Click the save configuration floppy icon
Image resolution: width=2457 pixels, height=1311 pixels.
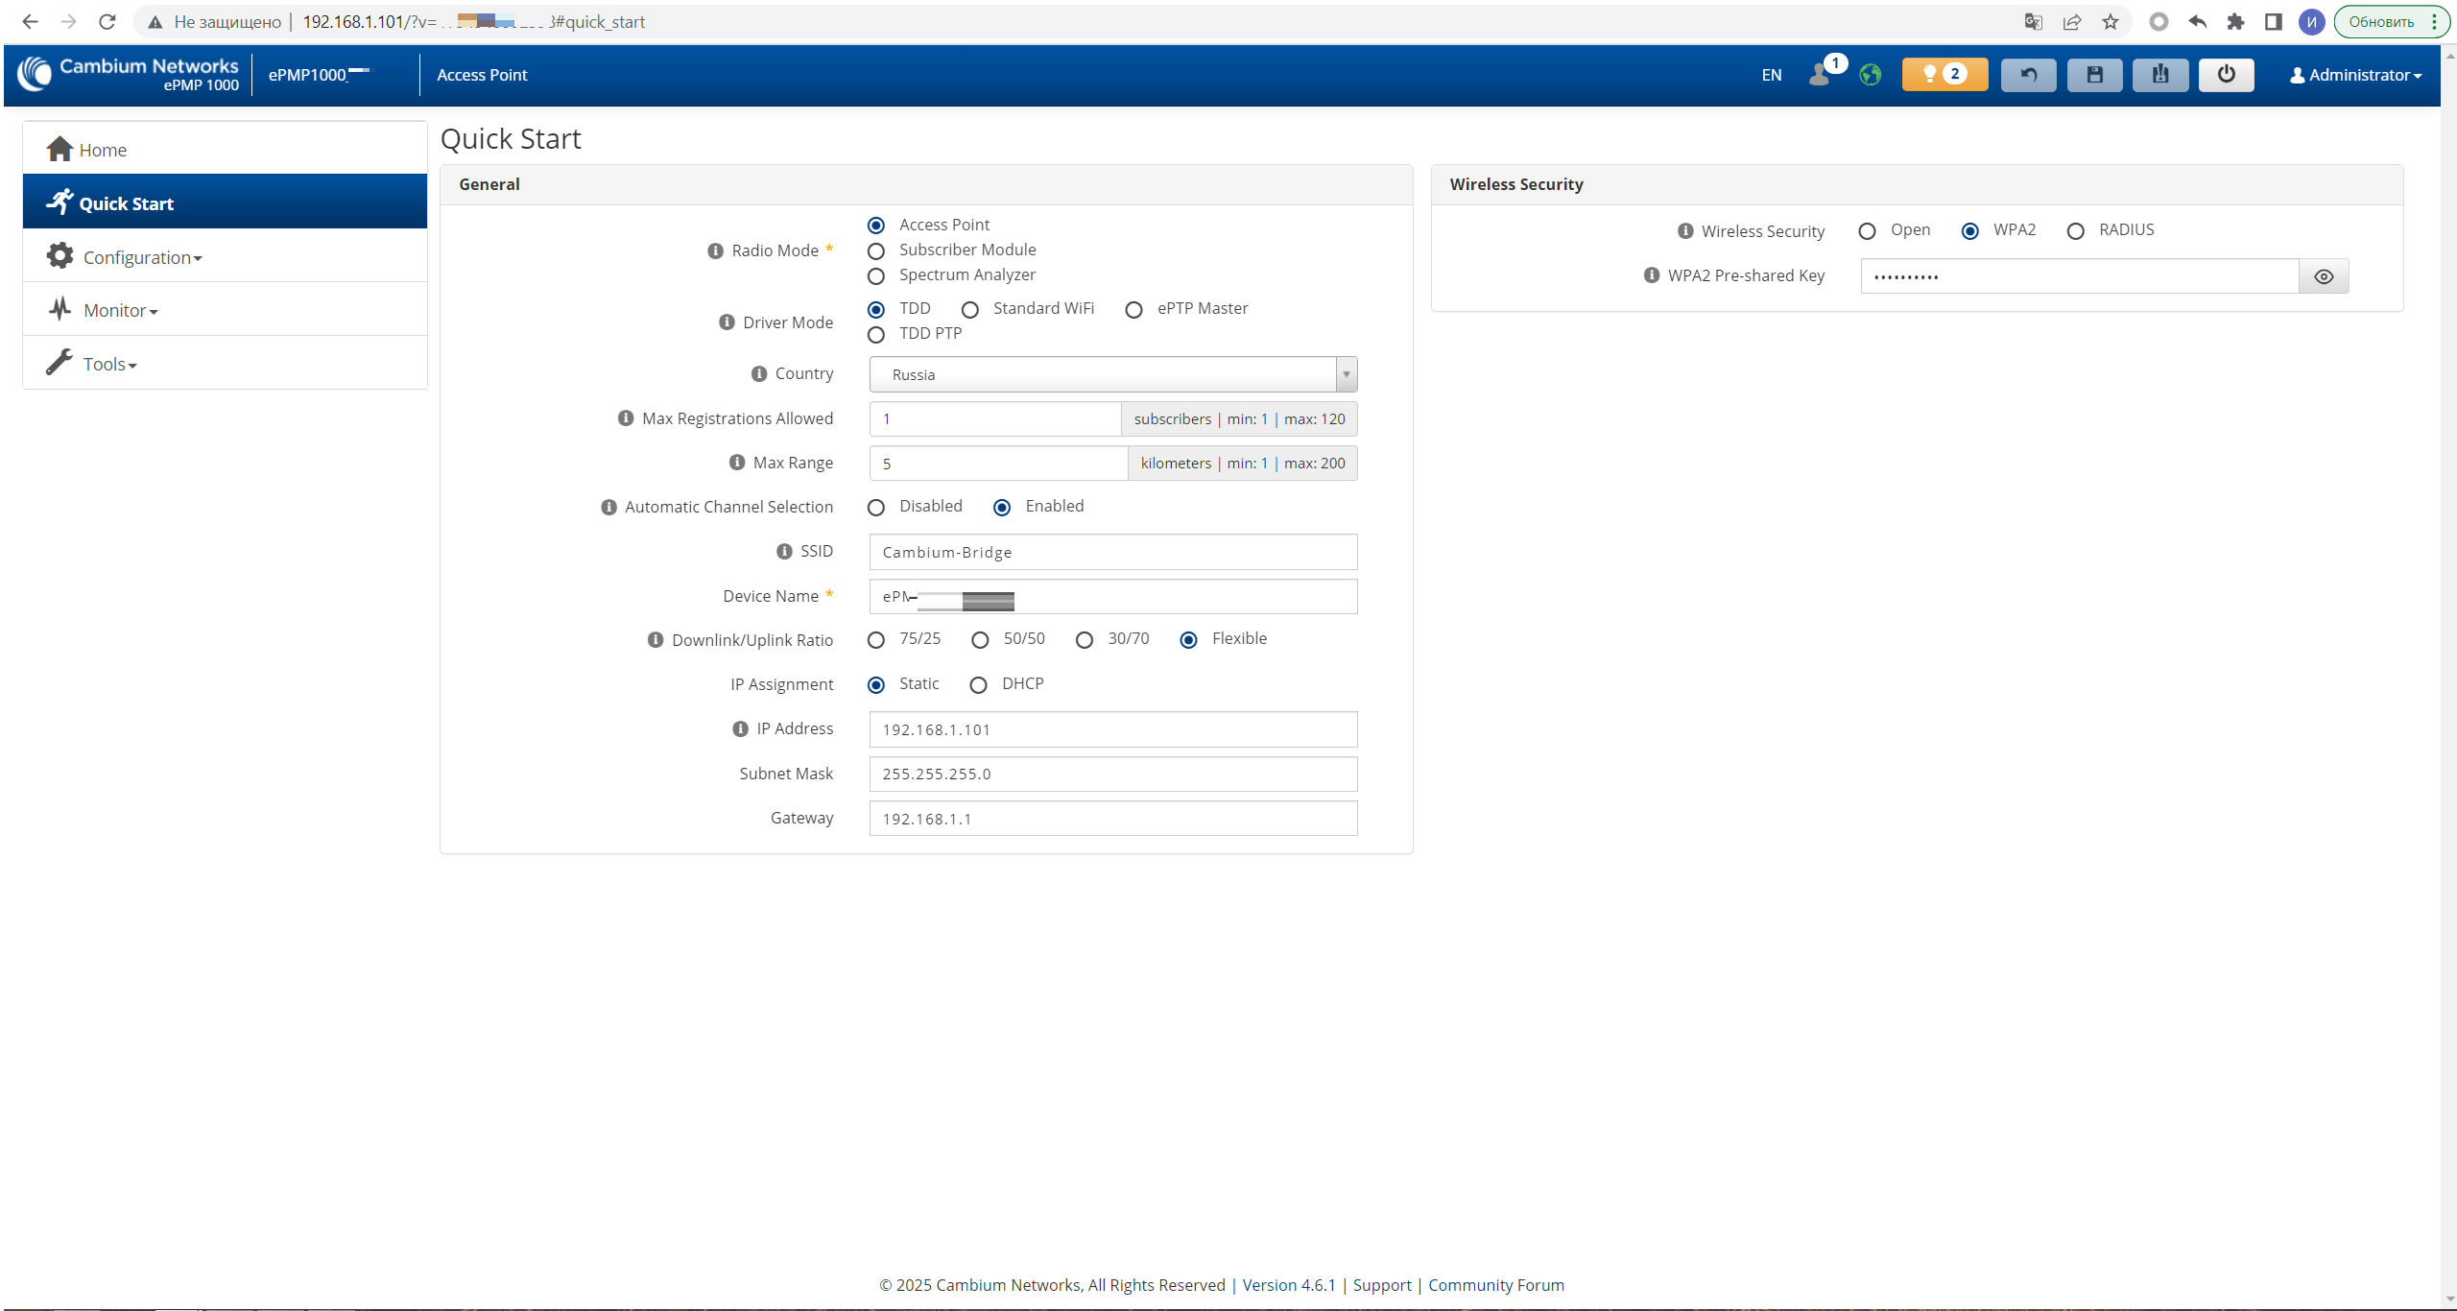coord(2094,75)
